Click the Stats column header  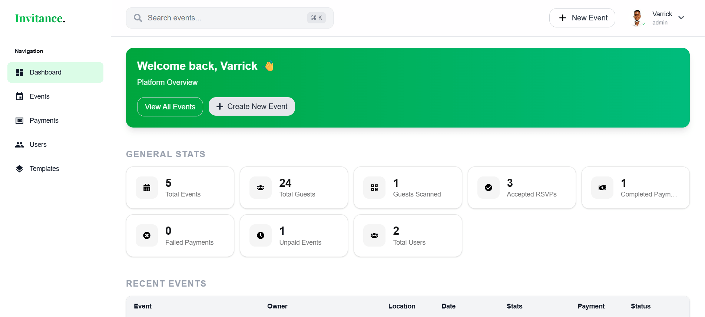[514, 306]
